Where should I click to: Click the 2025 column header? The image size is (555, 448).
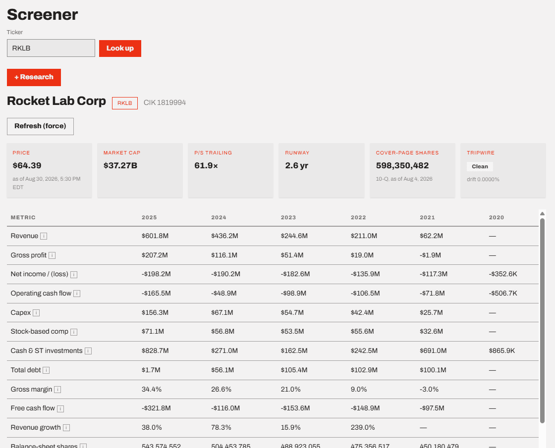tap(149, 217)
